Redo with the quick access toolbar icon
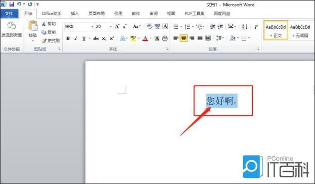The width and height of the screenshot is (315, 184). click(30, 4)
